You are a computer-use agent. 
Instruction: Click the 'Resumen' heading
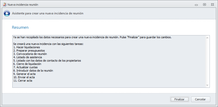click(20, 27)
